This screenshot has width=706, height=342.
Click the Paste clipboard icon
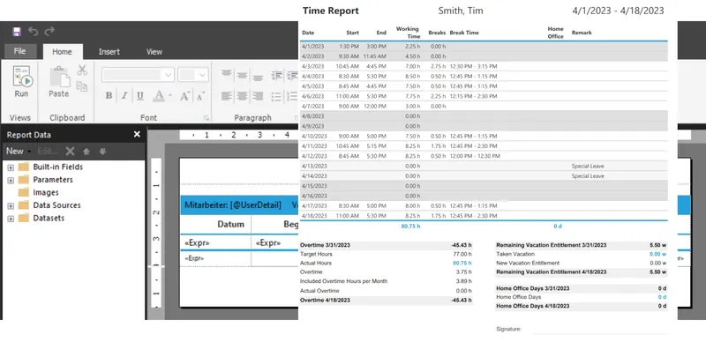[x=59, y=82]
